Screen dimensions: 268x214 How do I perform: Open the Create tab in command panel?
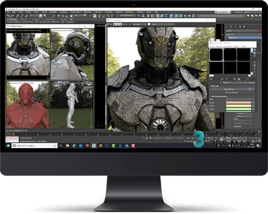227,27
